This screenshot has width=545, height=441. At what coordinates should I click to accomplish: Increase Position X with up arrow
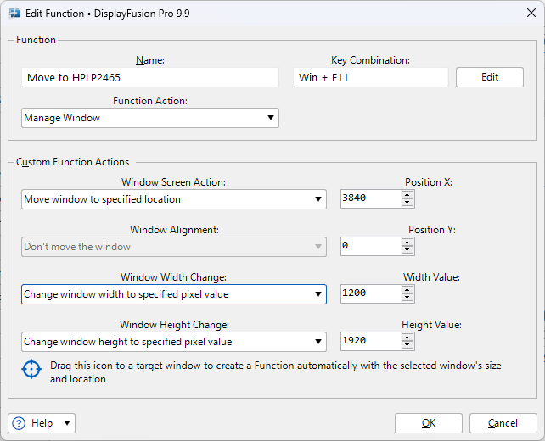[x=407, y=195]
